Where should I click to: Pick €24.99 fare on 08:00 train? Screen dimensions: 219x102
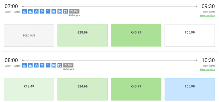tap(83, 89)
